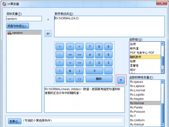Open the 类型与标签 dialog button

pyautogui.click(x=18, y=26)
